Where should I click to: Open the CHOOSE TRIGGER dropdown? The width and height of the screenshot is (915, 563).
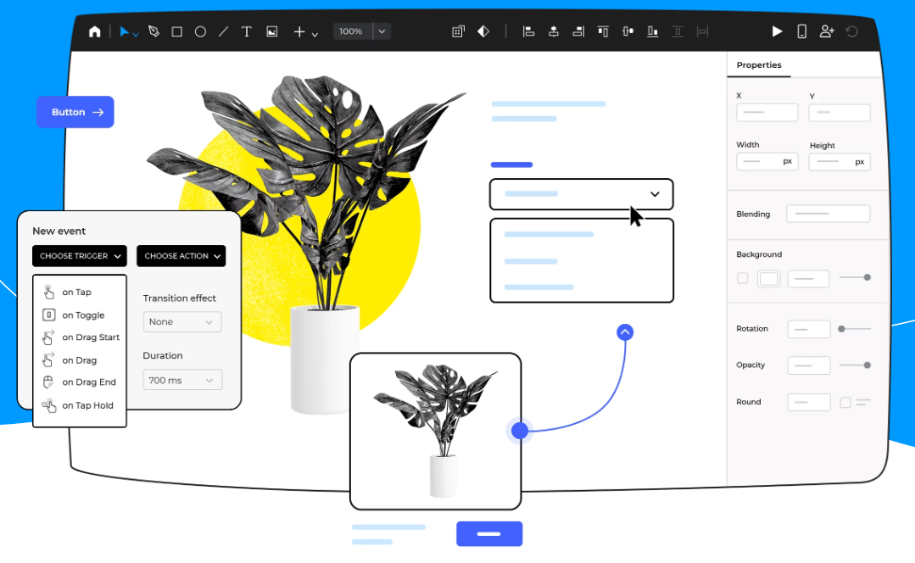pyautogui.click(x=80, y=256)
